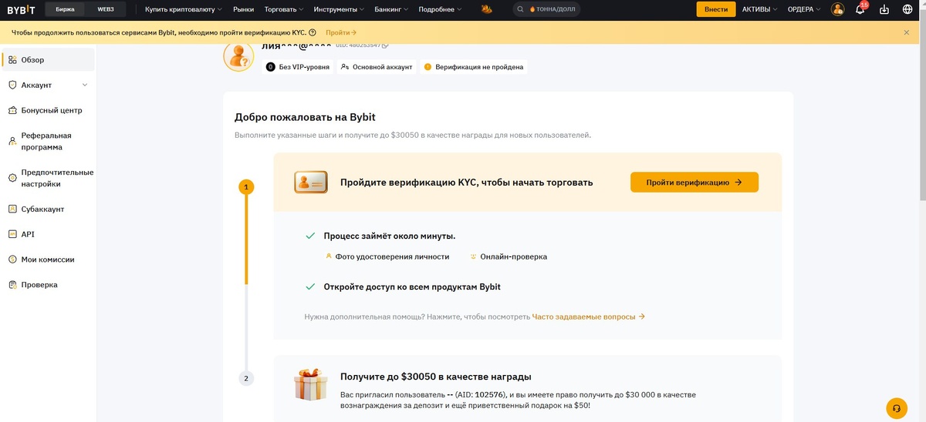Click the Субаккаунт sidebar icon

(12, 209)
